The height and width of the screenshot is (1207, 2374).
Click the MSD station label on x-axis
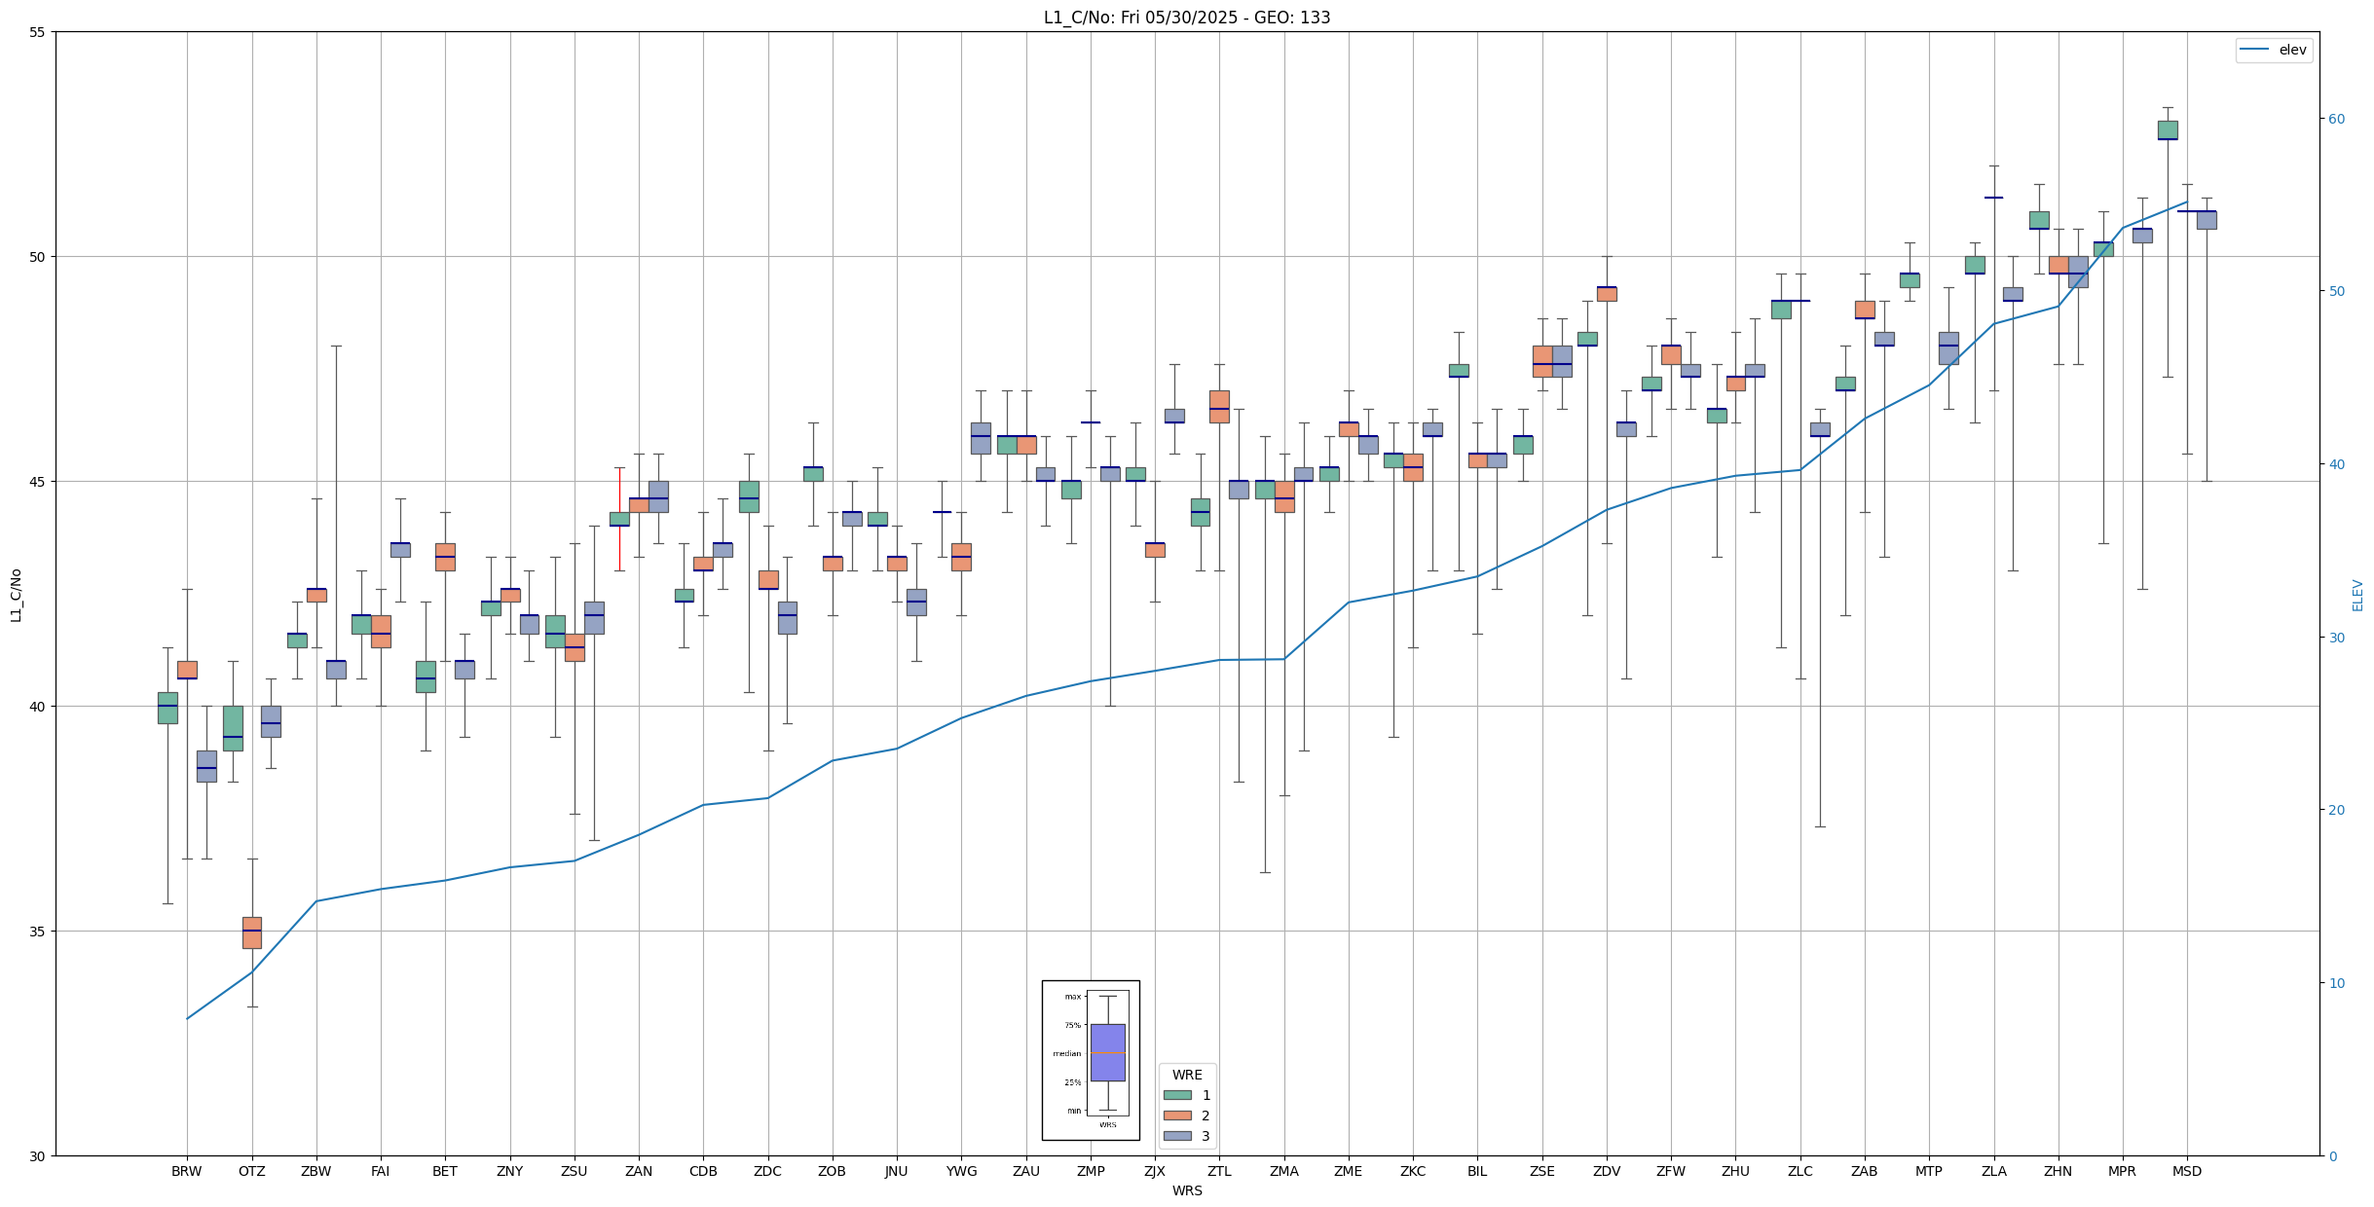(2186, 1171)
